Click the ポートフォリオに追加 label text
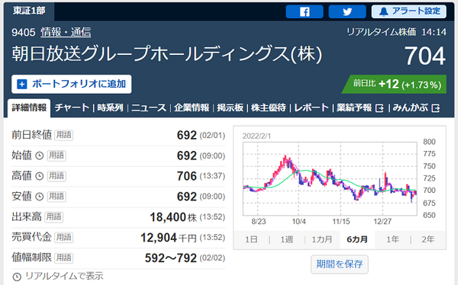 click(x=79, y=84)
